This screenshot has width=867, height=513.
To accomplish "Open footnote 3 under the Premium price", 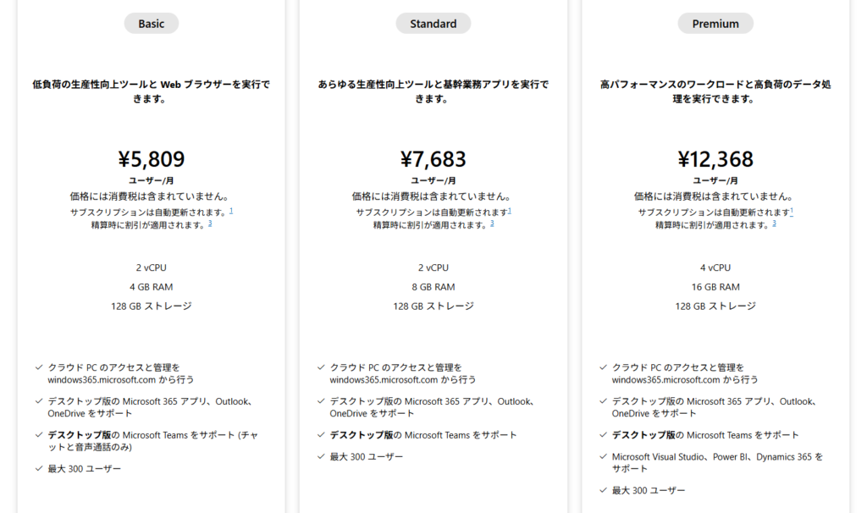I will pos(773,223).
